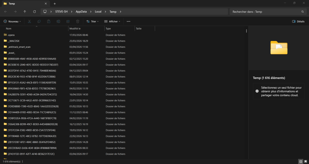Click the Copy icon in toolbar
This screenshot has width=309, height=164.
39,22
